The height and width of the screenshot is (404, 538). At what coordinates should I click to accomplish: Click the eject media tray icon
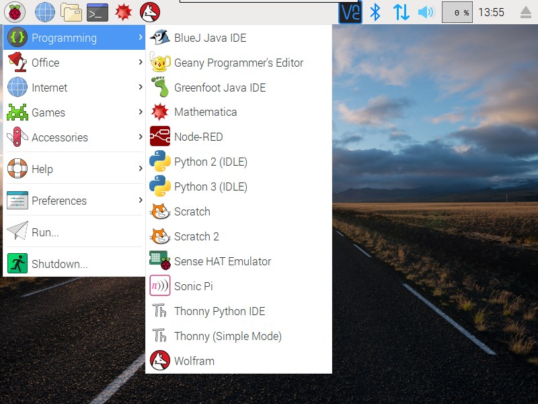[526, 12]
